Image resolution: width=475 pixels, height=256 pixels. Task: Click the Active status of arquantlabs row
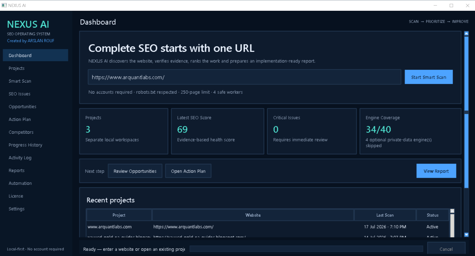432,227
